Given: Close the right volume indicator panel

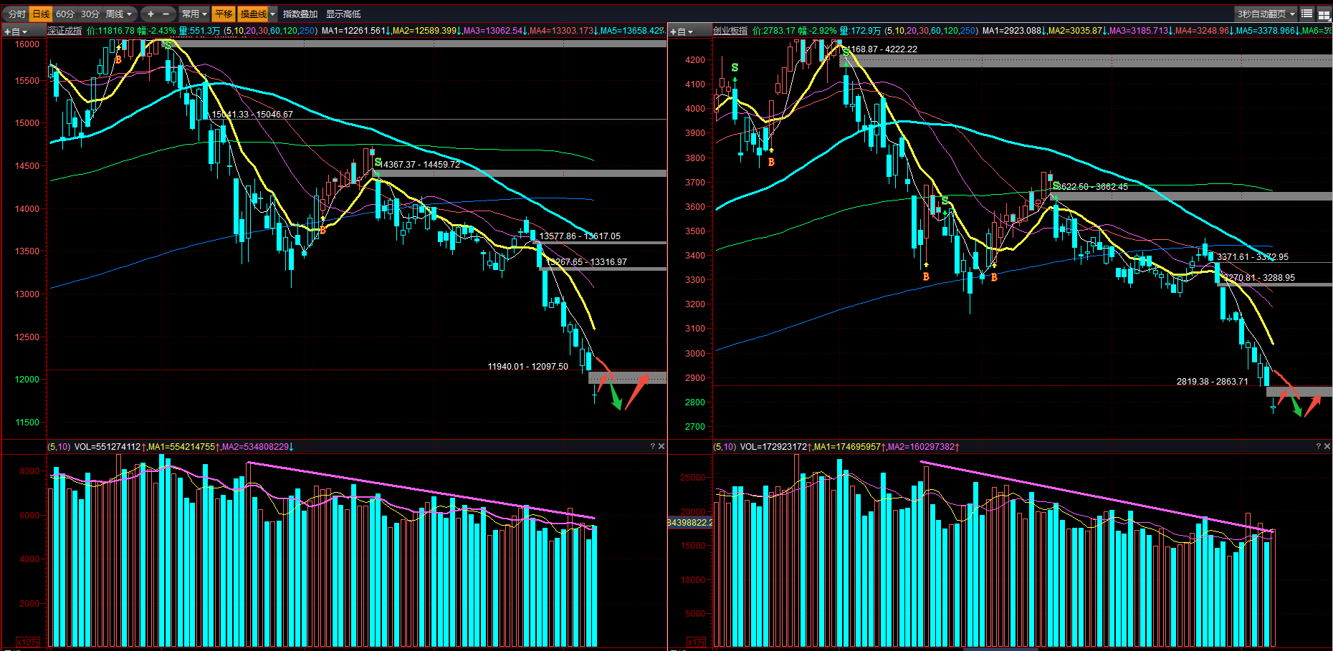Looking at the screenshot, I should (1327, 446).
